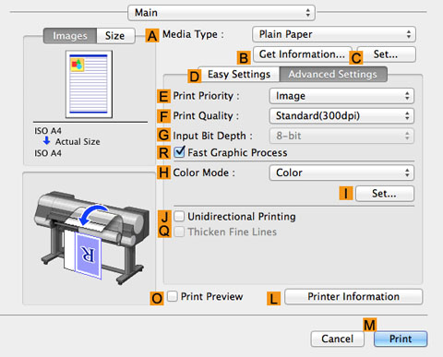Click the orange M label marker
Image resolution: width=443 pixels, height=357 pixels.
coord(369,325)
